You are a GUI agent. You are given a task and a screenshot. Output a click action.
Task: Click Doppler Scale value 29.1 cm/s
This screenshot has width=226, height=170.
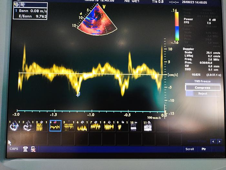tap(213, 53)
